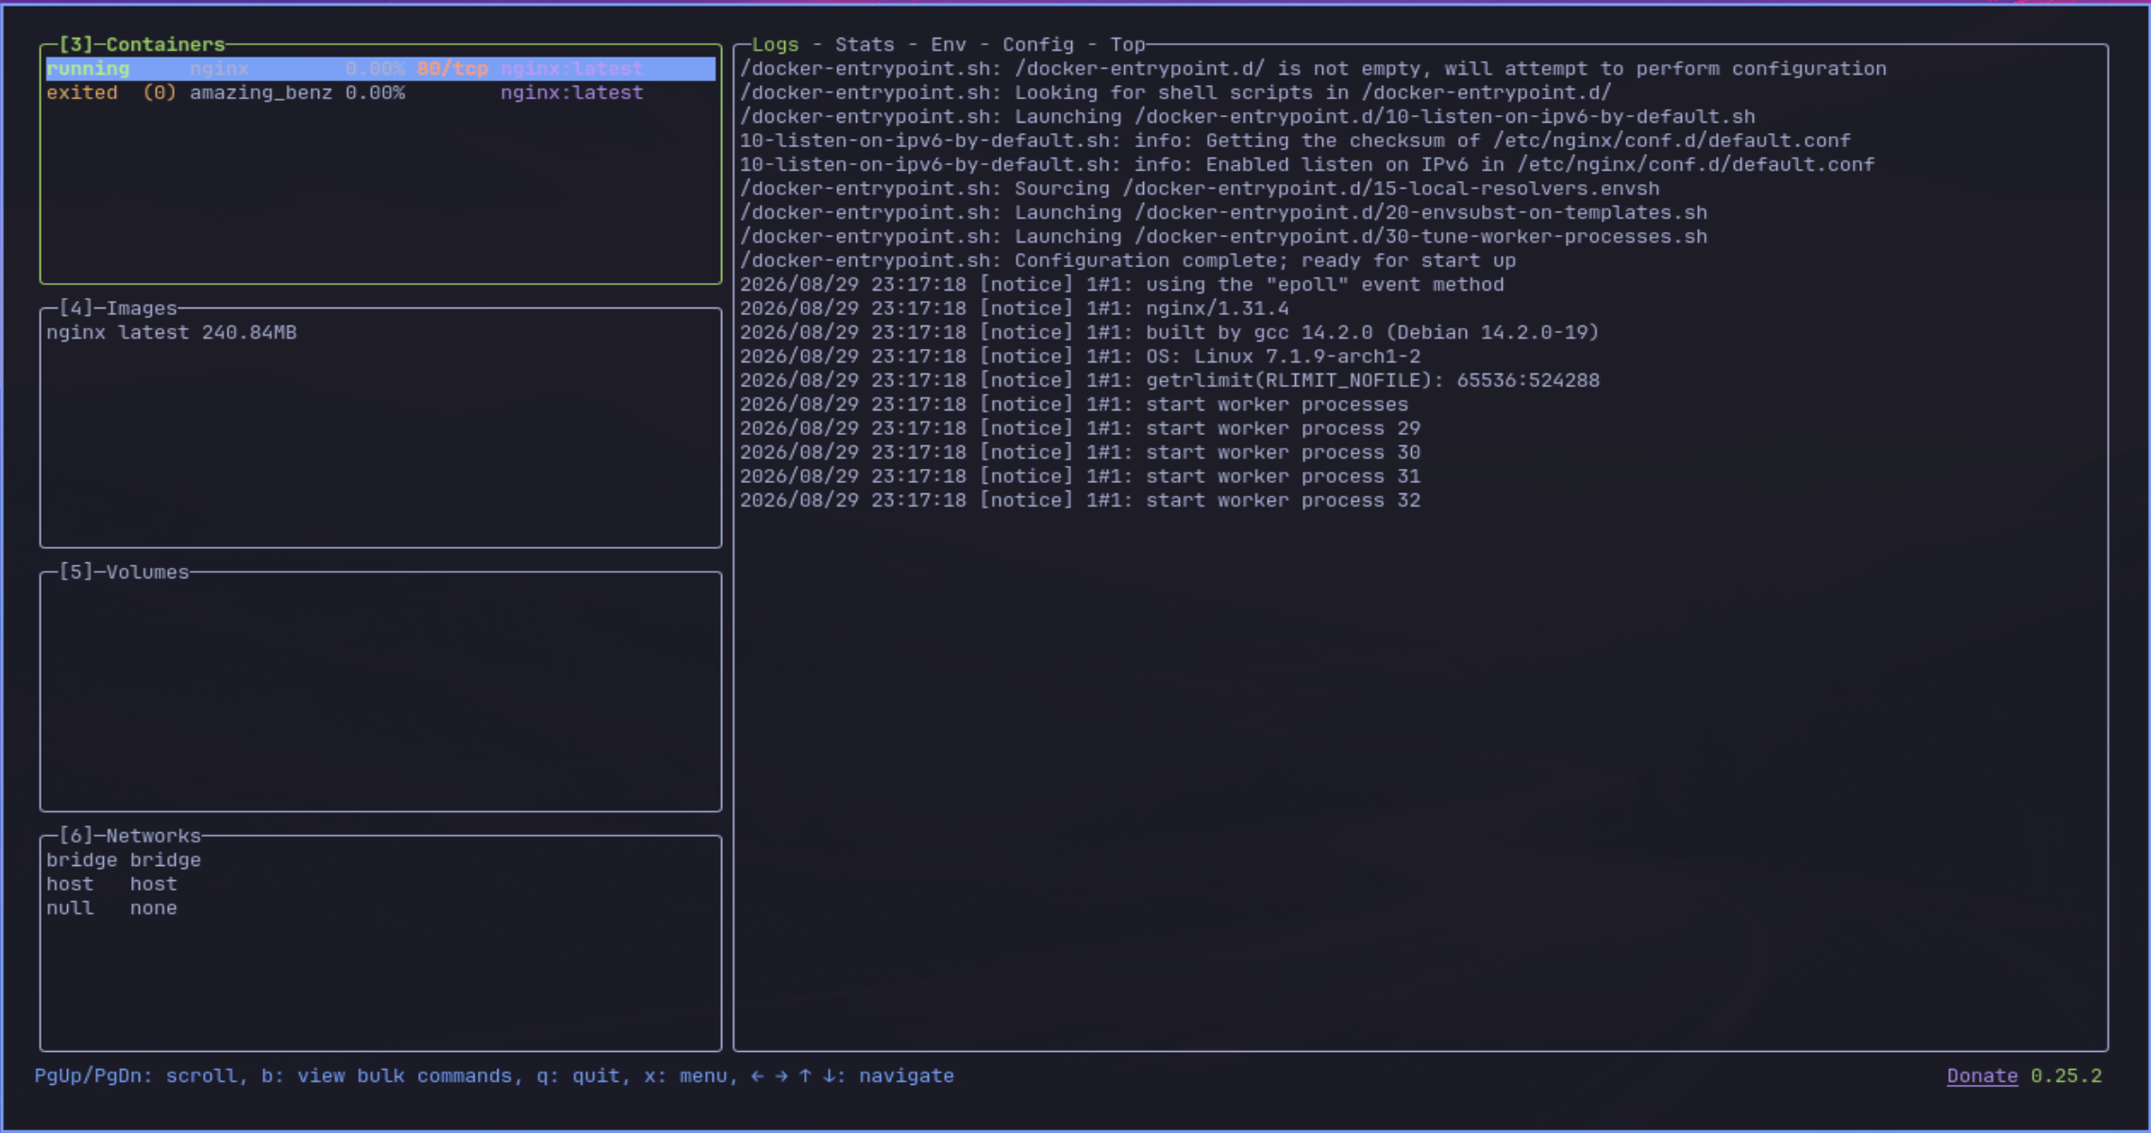This screenshot has height=1133, width=2151.
Task: Click log line 'Enabled listen on IPv6'
Action: (1307, 164)
